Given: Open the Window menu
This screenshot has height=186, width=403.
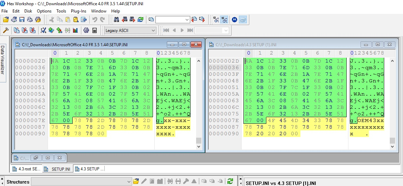Looking at the screenshot, I should pos(99,11).
